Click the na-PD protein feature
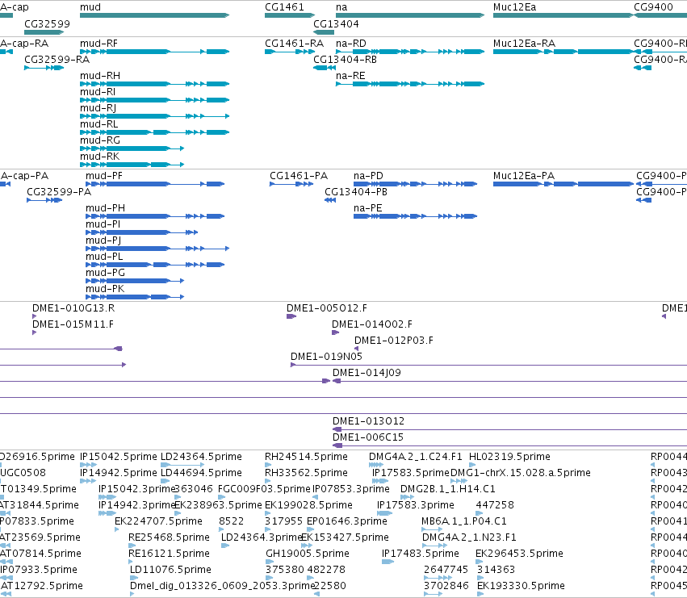The width and height of the screenshot is (687, 598). coord(416,184)
